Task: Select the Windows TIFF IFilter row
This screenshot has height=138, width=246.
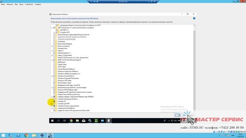Action: point(65,80)
